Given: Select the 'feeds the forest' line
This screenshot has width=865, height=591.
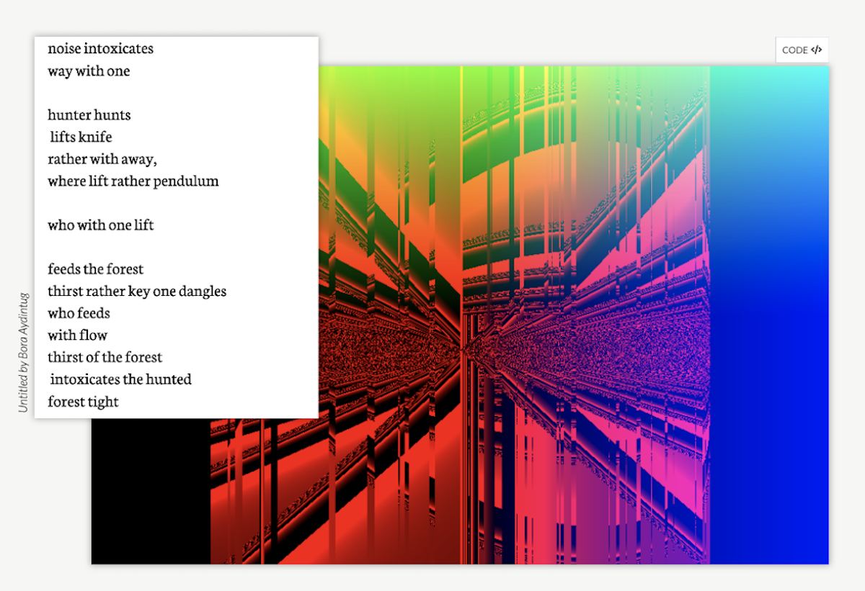Looking at the screenshot, I should (x=95, y=269).
